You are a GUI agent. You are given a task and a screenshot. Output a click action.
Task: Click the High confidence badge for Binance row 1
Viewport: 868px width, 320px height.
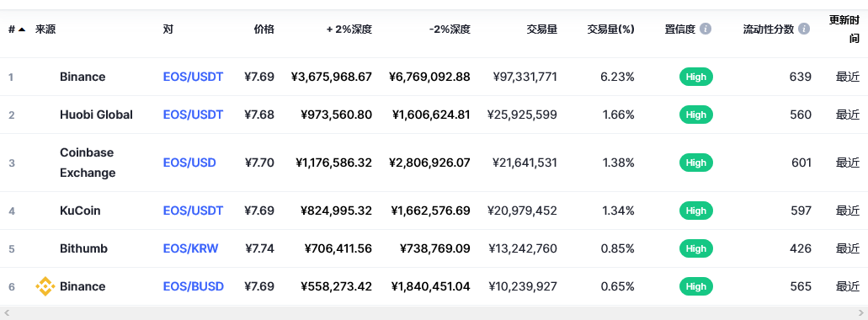point(696,77)
